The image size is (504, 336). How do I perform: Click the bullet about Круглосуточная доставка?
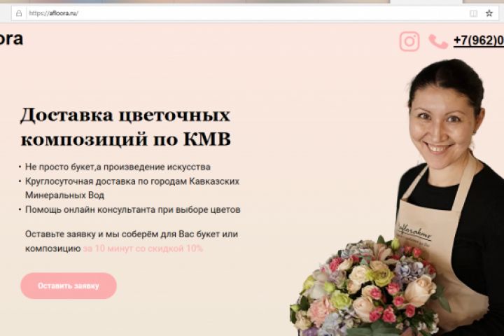(x=132, y=188)
